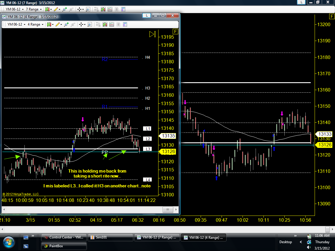The width and height of the screenshot is (335, 251).
Task: Open properties icon in 7 Range toolbar
Action: pos(123,9)
